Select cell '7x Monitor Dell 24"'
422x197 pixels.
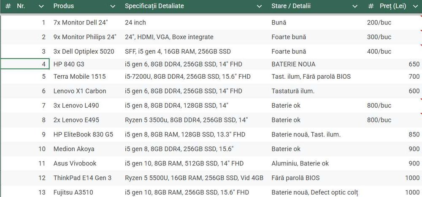click(81, 23)
